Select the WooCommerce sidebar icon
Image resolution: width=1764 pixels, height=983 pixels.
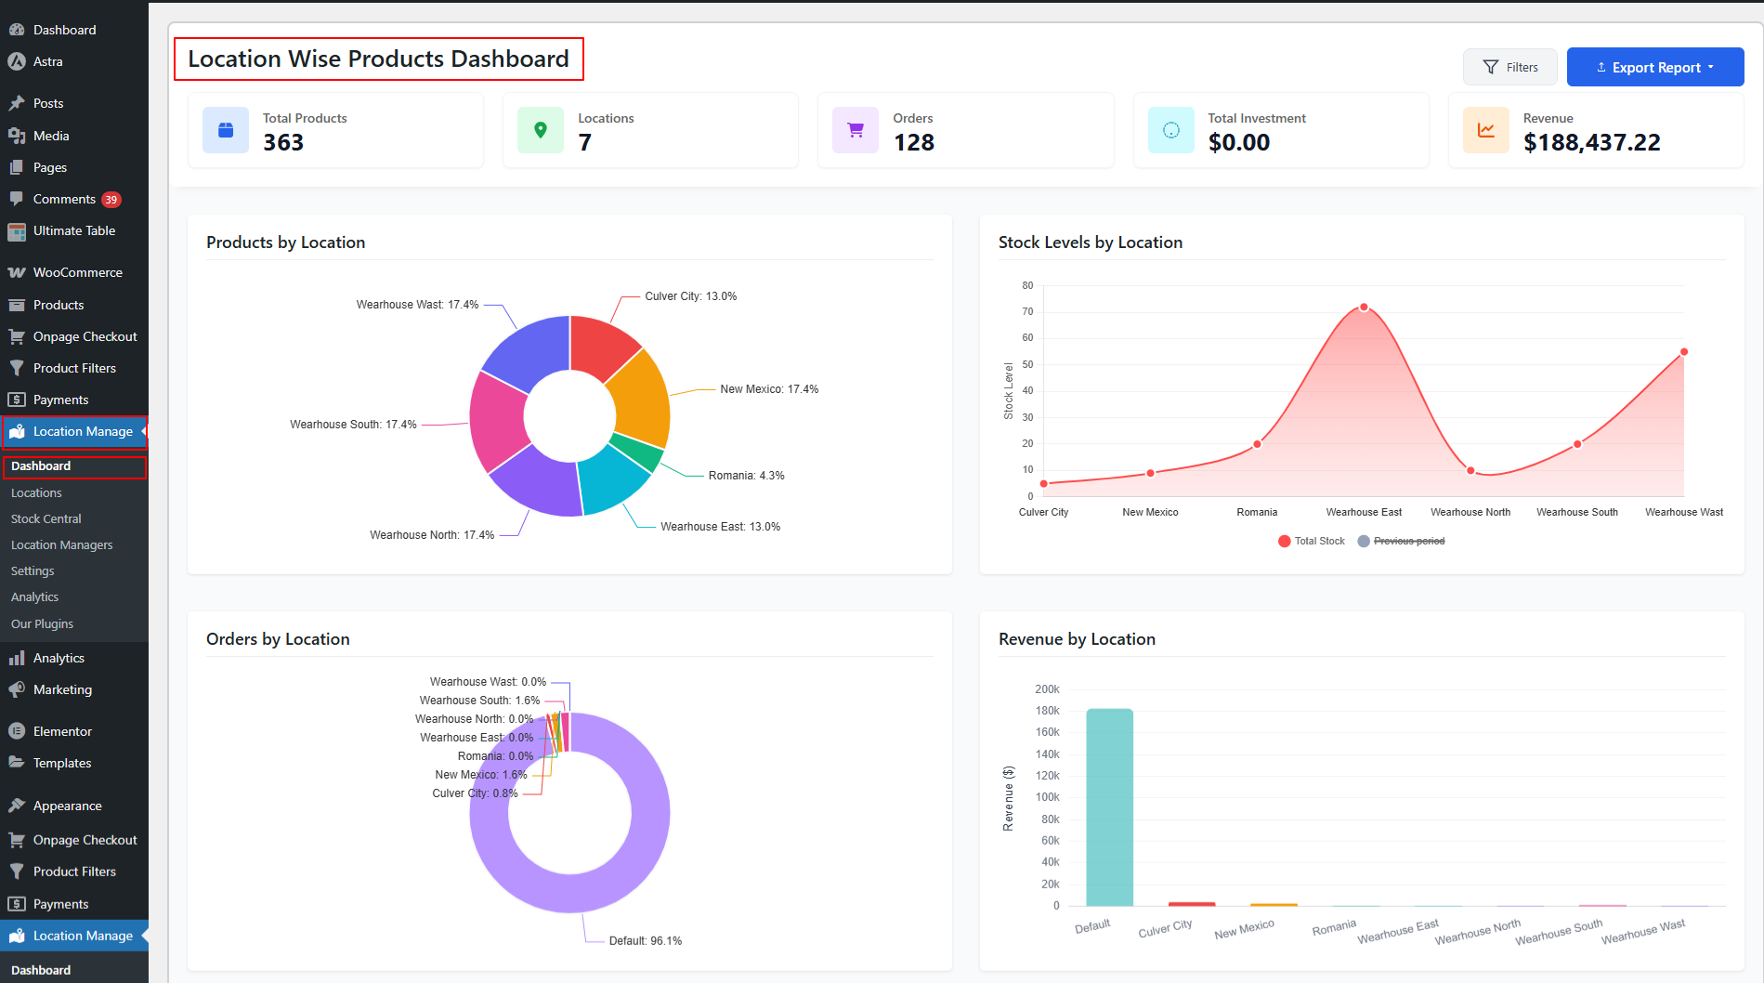point(17,272)
